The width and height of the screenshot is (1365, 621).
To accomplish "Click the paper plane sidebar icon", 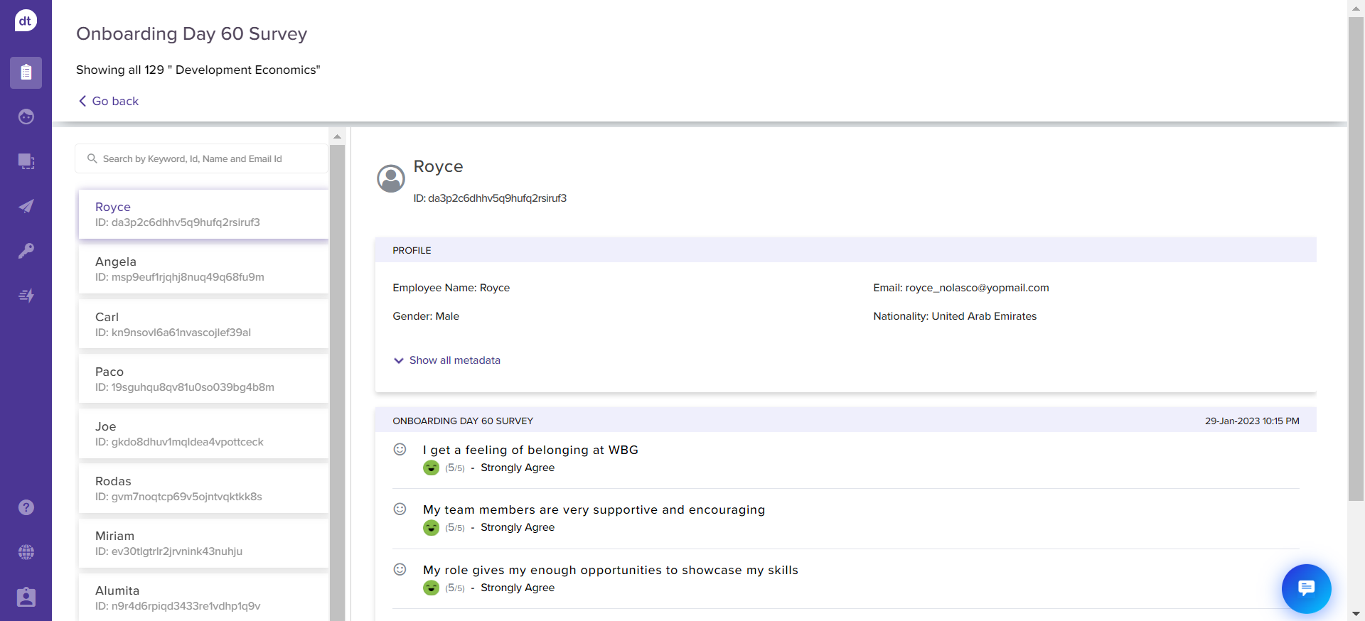I will pos(26,206).
